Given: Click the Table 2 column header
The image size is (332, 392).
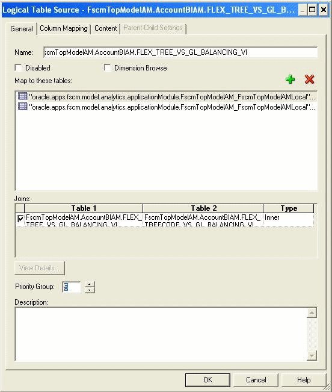Looking at the screenshot, I should tap(203, 208).
